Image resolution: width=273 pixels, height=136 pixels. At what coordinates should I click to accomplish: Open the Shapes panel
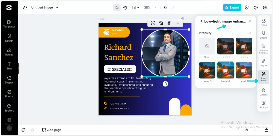tap(9, 80)
